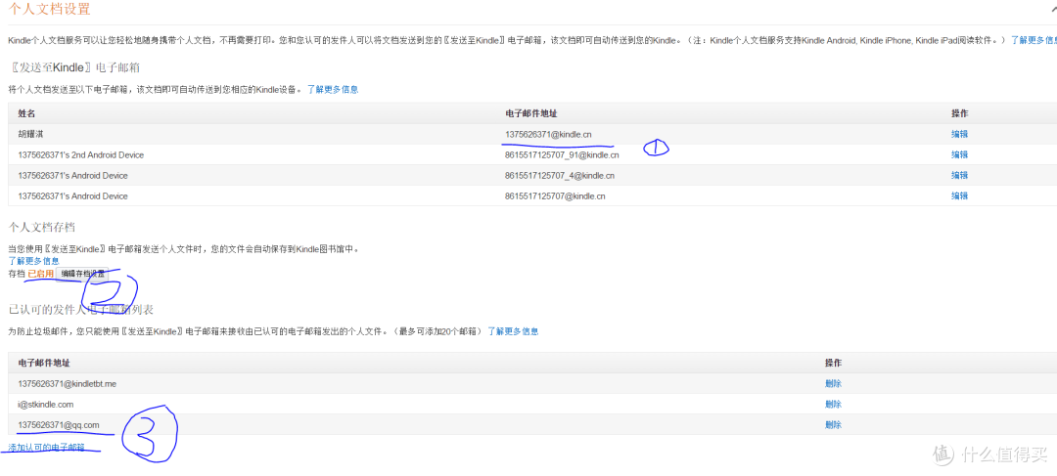Click 编辑 for 8615517125707_91@kindle.cn
Screen dimensions: 1057x476
click(x=959, y=154)
